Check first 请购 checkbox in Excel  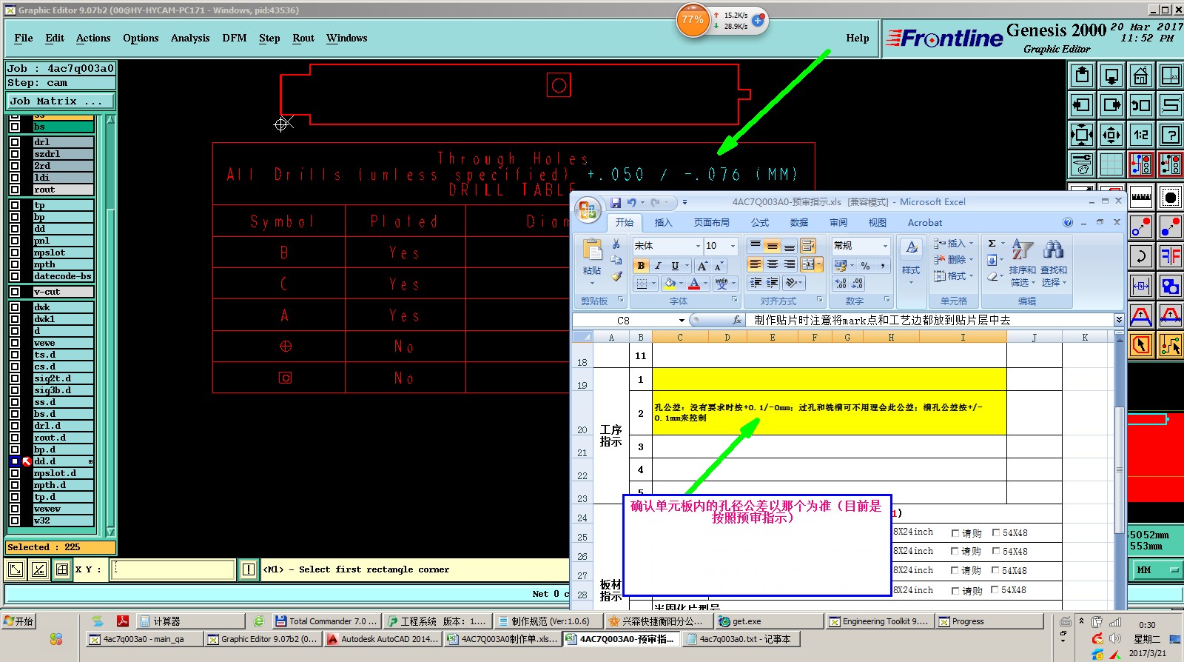[x=955, y=532]
